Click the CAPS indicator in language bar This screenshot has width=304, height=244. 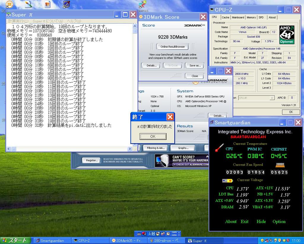174,232
